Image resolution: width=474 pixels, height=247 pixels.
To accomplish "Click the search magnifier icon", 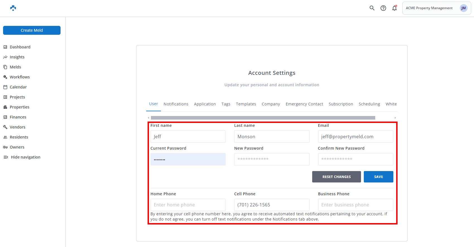I will click(x=372, y=8).
